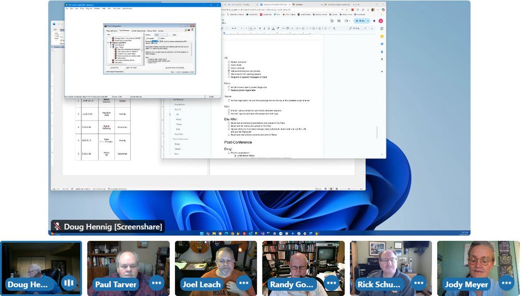Click the Open 'My Tools' button

132,67
